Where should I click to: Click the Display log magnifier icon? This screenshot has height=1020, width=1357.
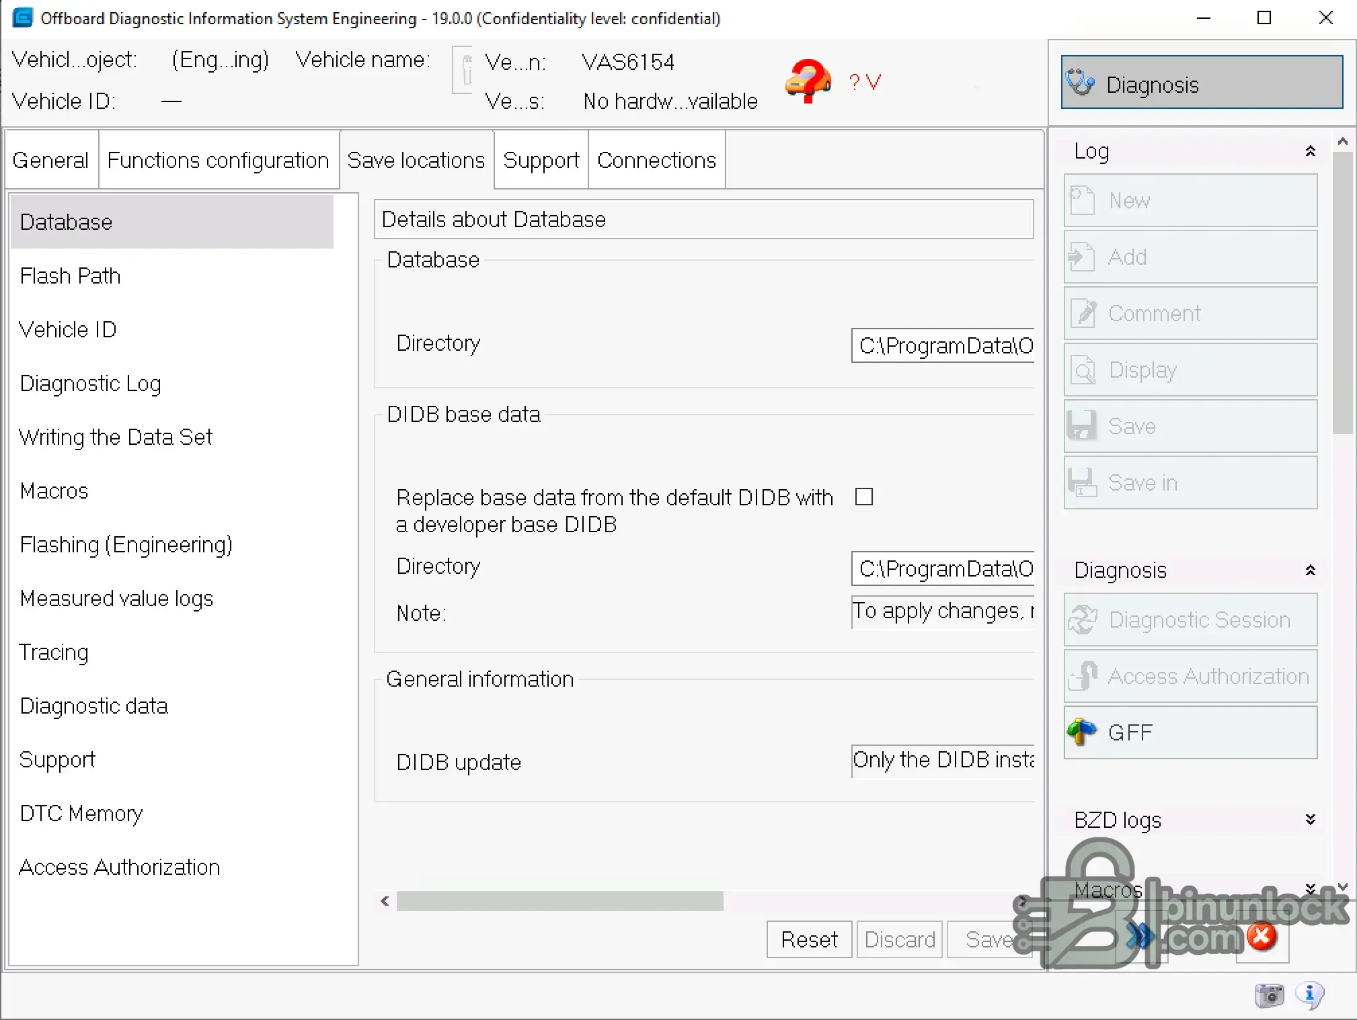click(x=1082, y=370)
